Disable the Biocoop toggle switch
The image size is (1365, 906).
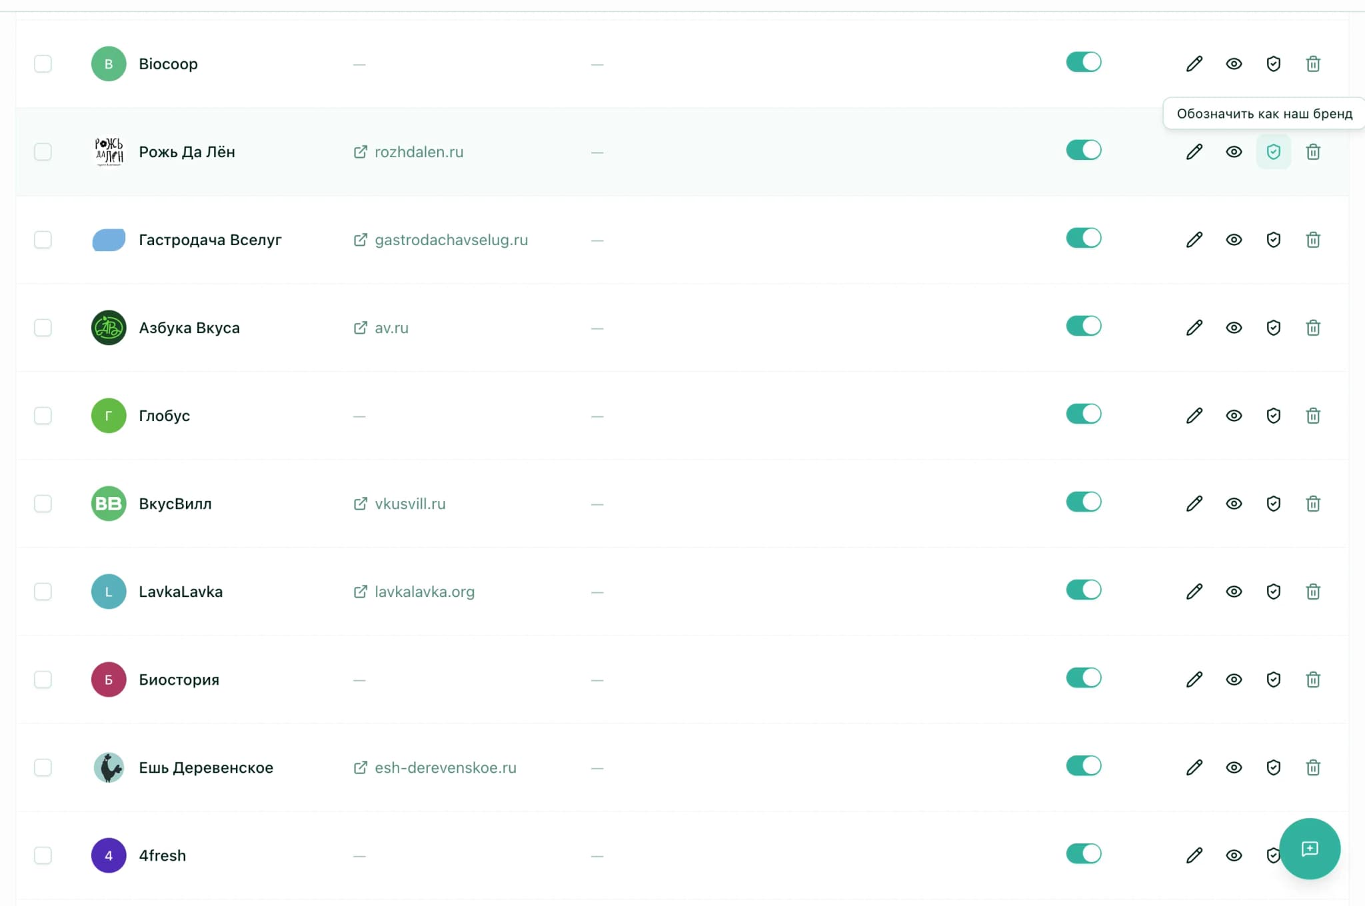(x=1083, y=63)
